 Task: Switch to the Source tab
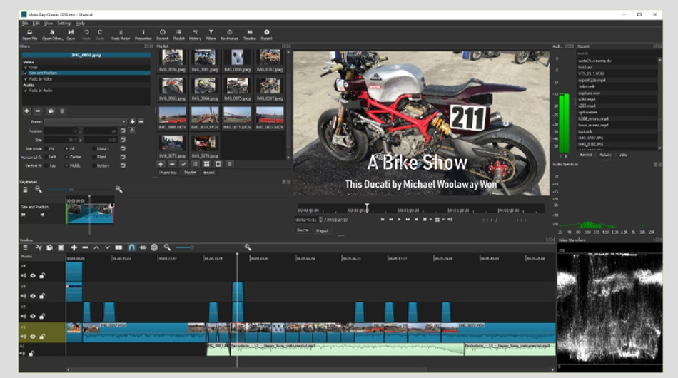303,230
